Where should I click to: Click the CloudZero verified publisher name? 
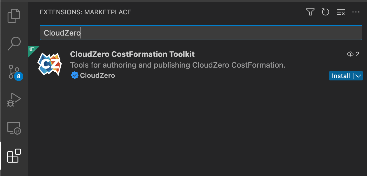click(x=97, y=76)
